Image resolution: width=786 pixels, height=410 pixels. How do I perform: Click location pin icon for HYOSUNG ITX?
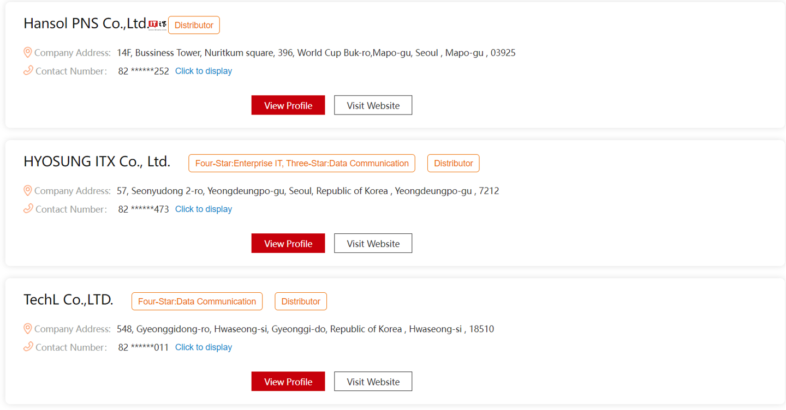click(27, 190)
